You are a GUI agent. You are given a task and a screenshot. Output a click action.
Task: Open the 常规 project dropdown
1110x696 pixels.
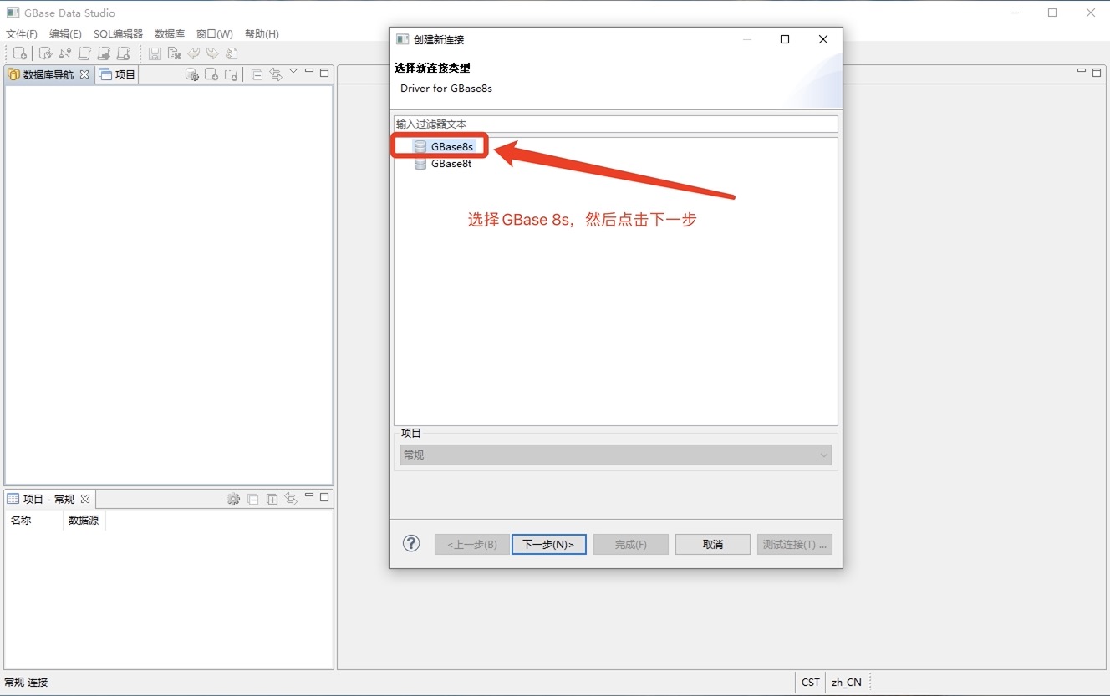[615, 455]
